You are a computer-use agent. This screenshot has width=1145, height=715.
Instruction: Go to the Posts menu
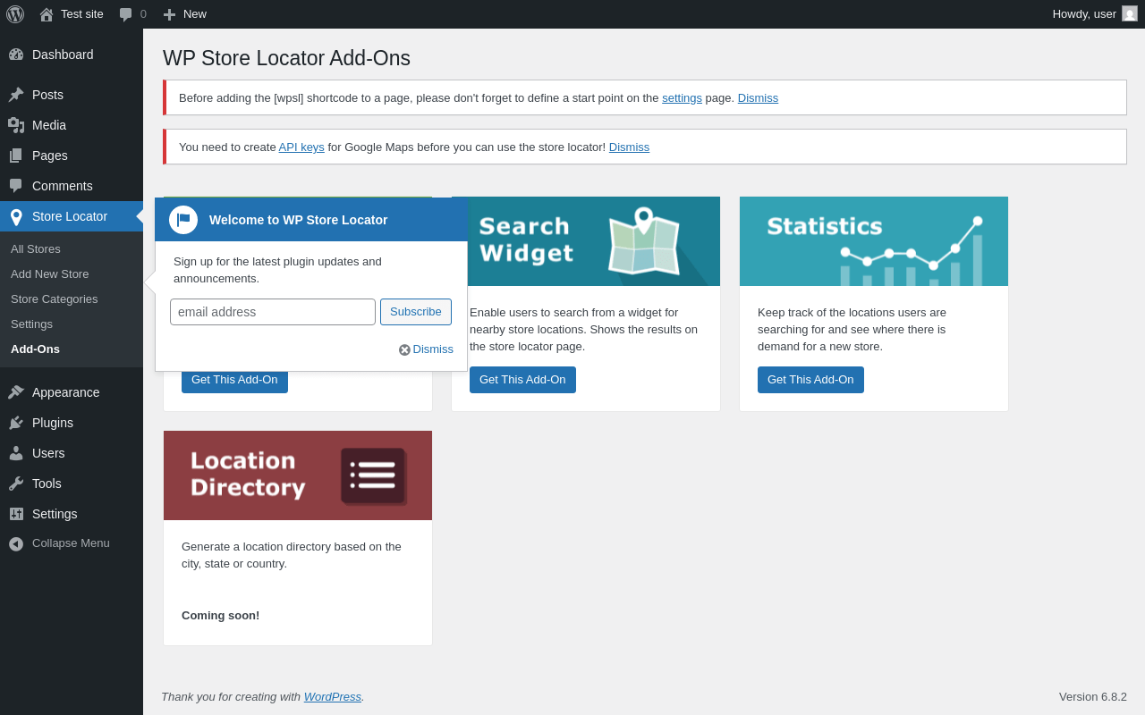point(47,95)
